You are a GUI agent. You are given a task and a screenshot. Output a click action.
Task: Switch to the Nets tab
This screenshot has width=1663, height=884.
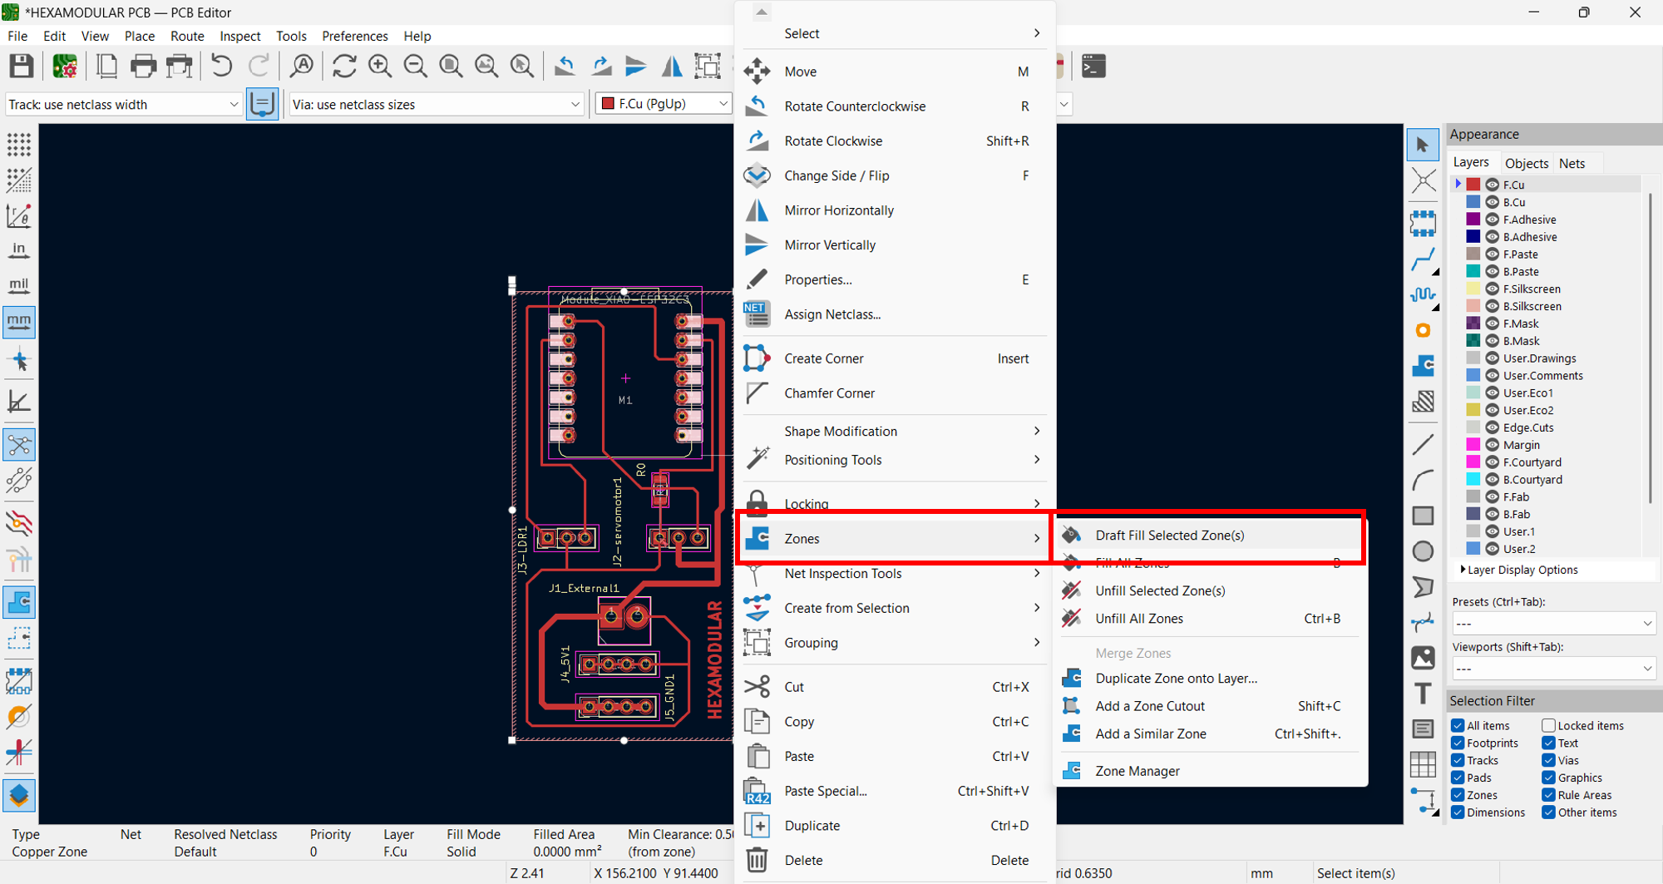1572,163
